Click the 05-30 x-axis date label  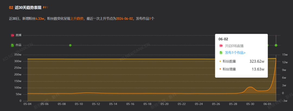point(250,104)
